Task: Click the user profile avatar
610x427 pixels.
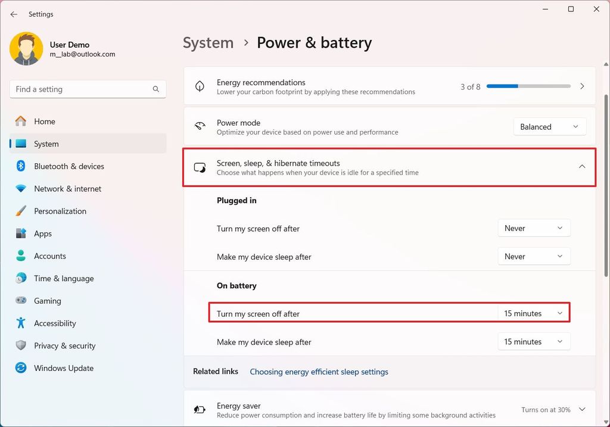Action: [26, 48]
